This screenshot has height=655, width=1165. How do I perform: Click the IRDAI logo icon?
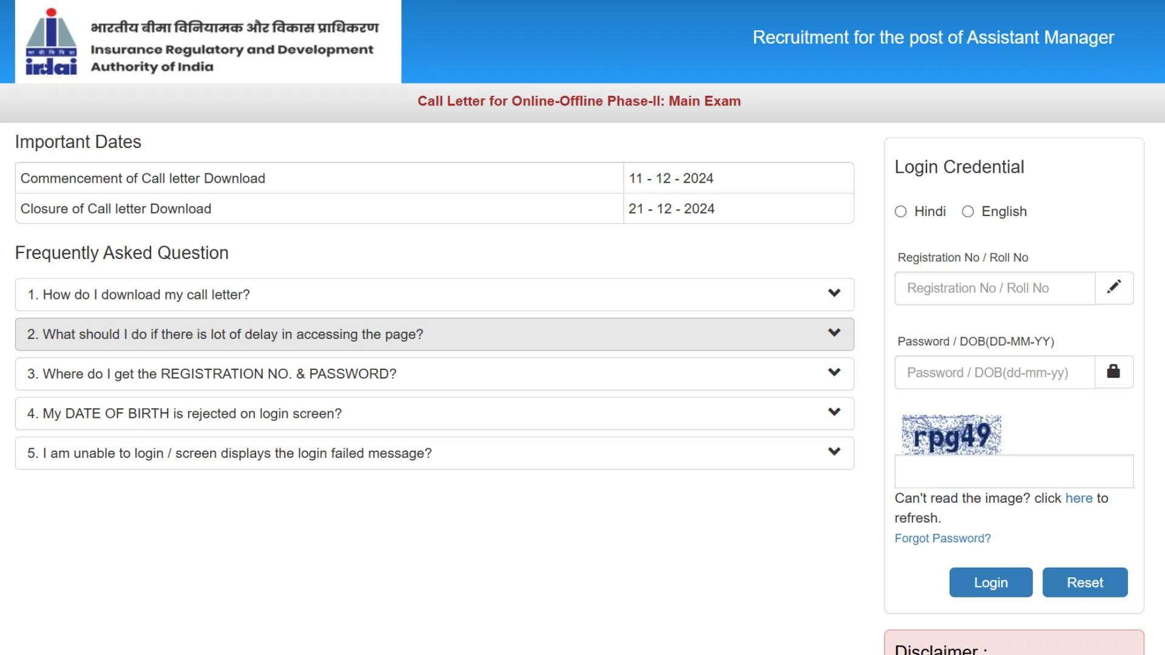click(53, 42)
